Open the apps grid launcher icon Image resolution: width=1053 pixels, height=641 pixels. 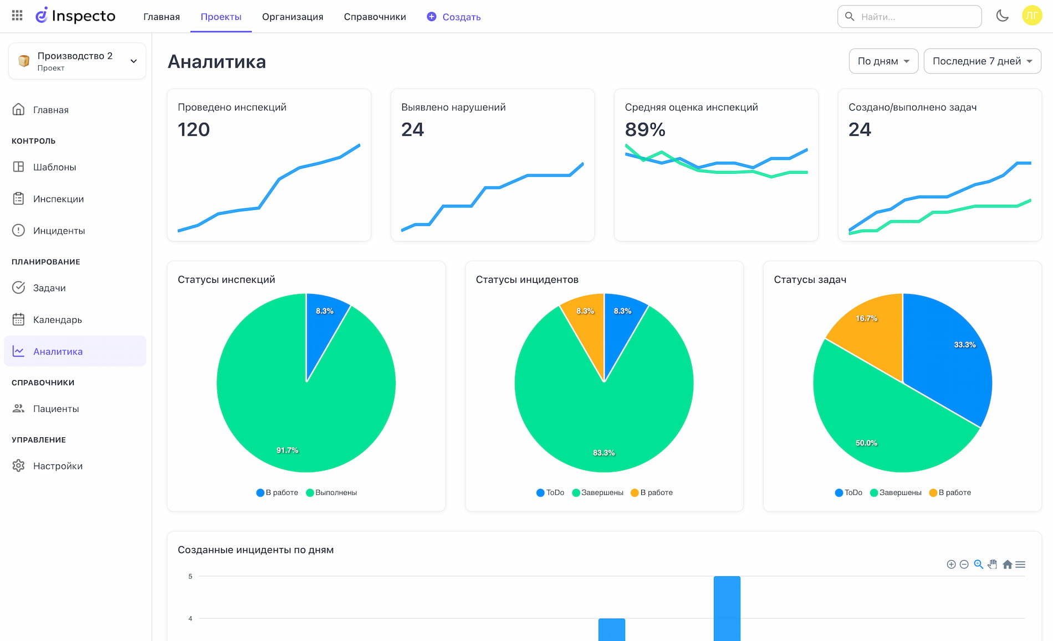[17, 16]
